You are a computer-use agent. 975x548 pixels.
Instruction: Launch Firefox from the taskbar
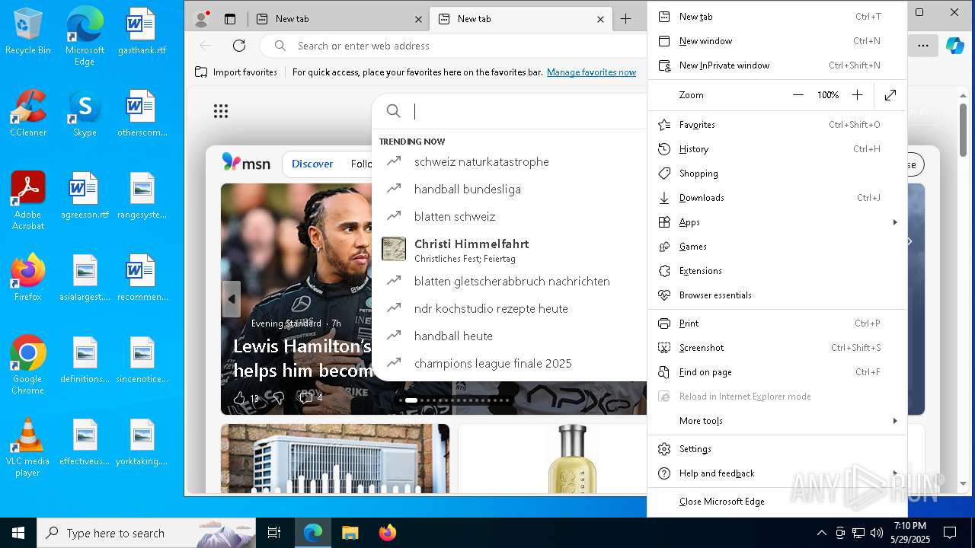[x=387, y=533]
